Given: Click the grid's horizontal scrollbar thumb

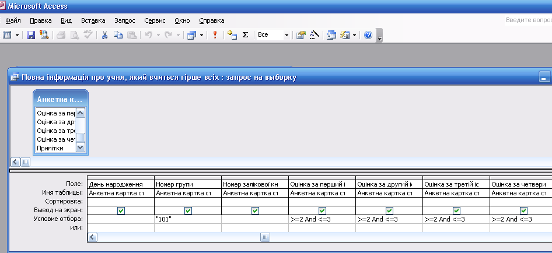Looking at the screenshot, I should pos(265,237).
